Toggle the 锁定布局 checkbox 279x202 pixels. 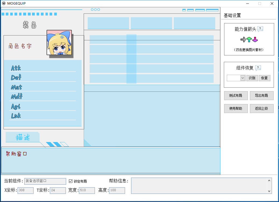click(71, 181)
